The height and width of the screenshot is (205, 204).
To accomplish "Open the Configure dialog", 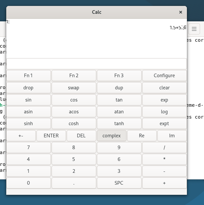I will pos(164,76).
